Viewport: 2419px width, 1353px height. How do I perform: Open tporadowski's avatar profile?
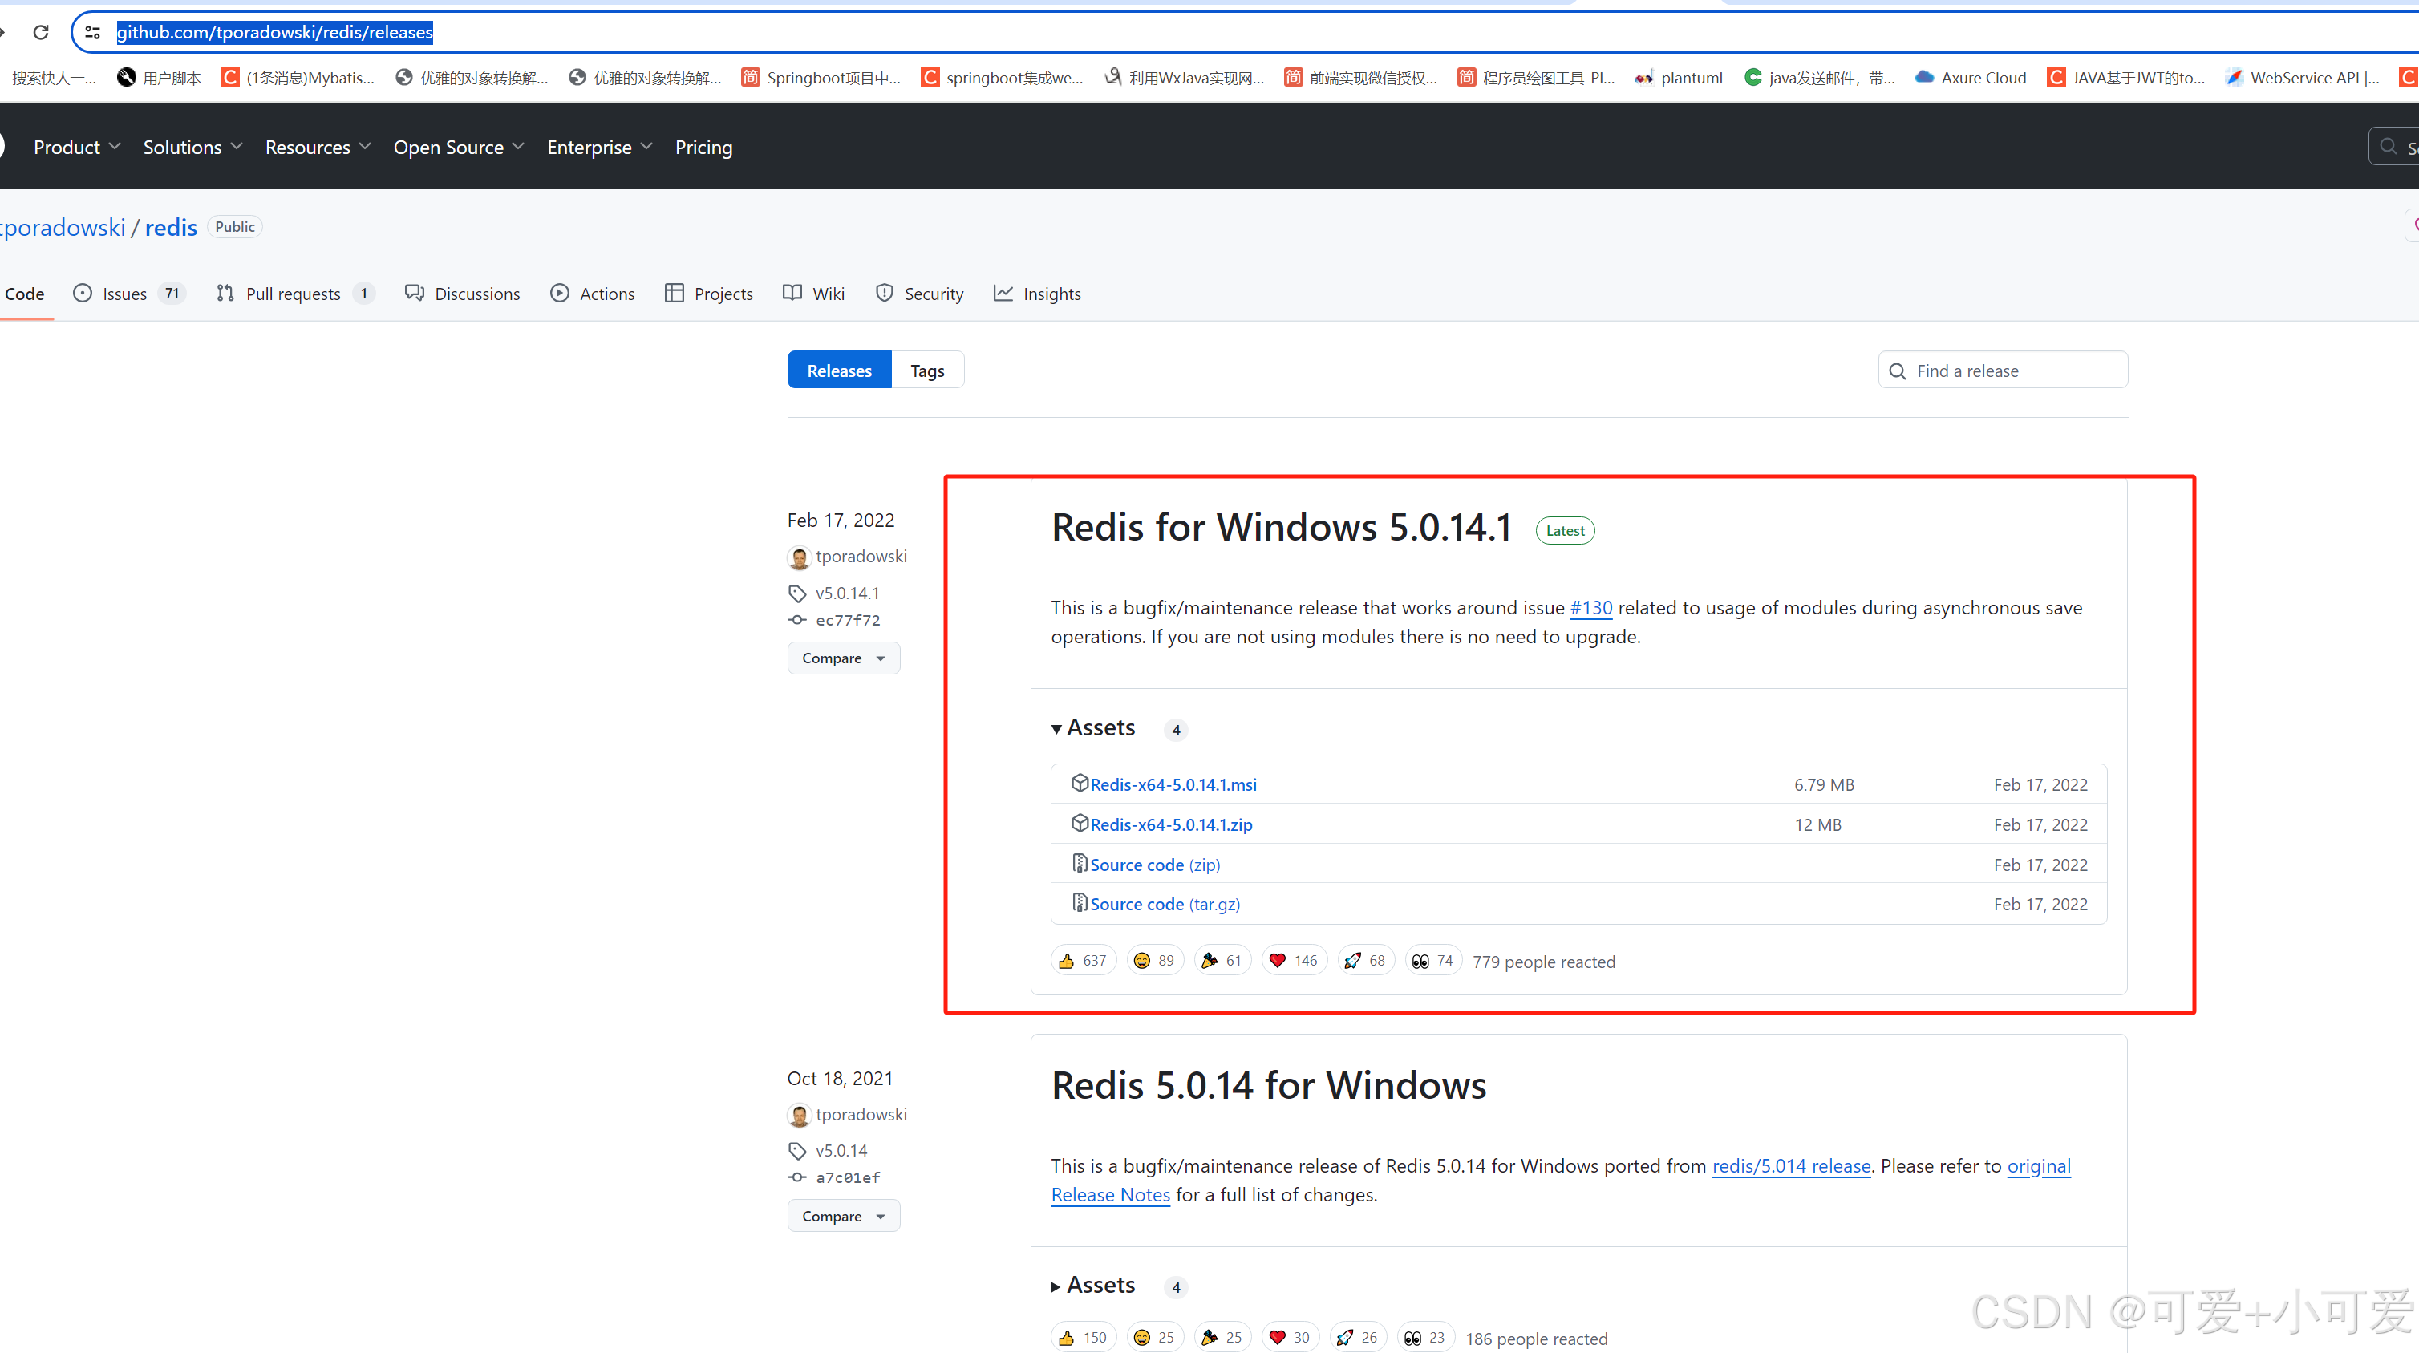click(799, 557)
